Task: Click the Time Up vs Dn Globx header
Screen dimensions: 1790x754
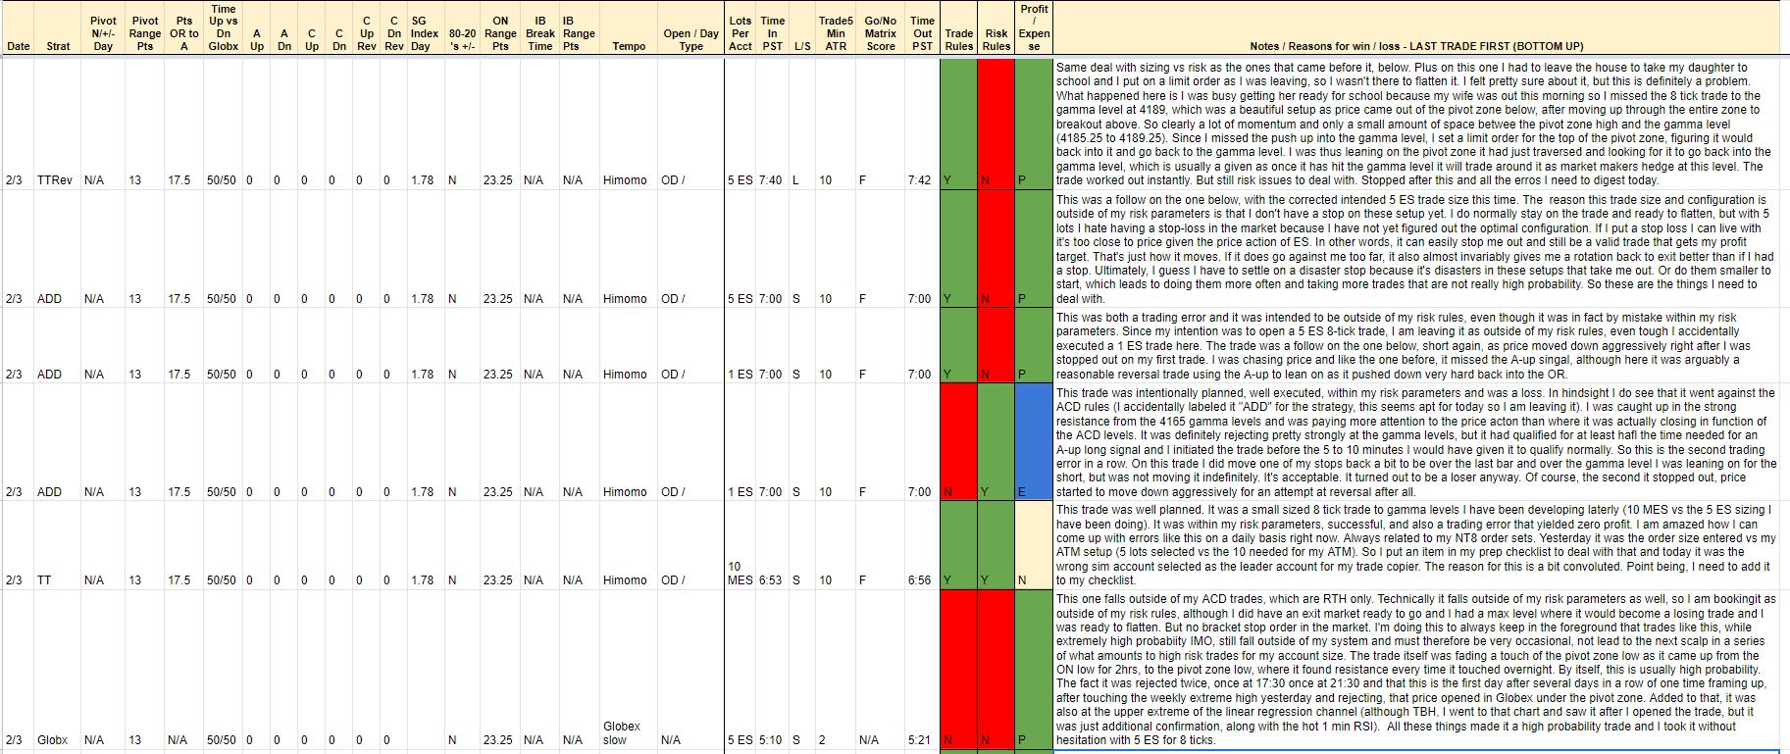Action: tap(224, 26)
